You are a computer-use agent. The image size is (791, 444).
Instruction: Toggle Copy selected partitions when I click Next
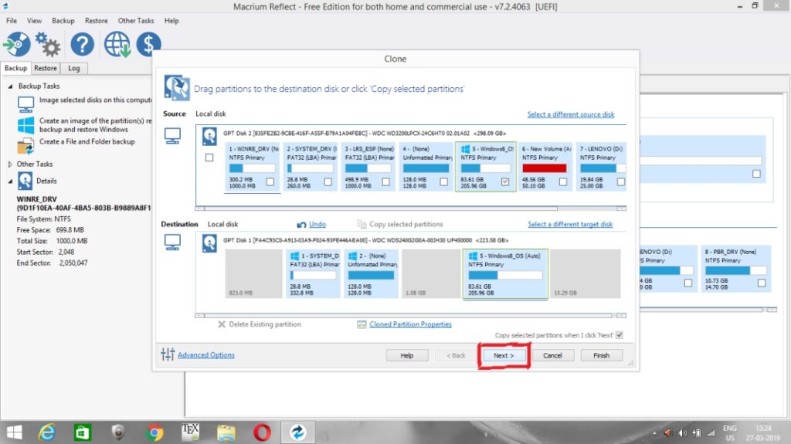coord(620,335)
